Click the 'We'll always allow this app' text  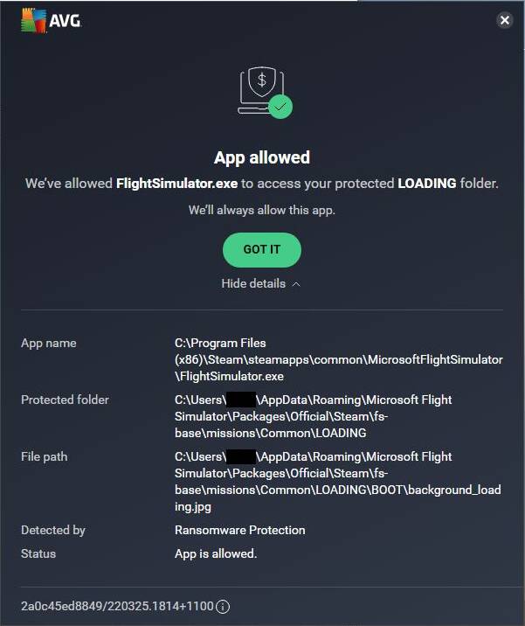coord(262,210)
